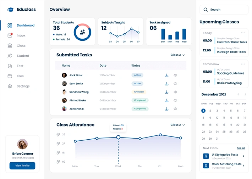Viewport: 252px width, 179px height.
Task: Expand the Class A dropdown in Submitted Tasks
Action: point(177,55)
